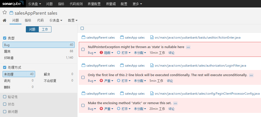This screenshot has width=261, height=117.
Task: Switch to the 工作 toggle button
Action: (45, 29)
